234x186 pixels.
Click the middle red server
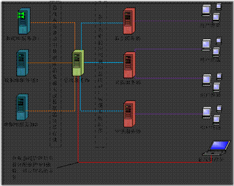pos(129,65)
